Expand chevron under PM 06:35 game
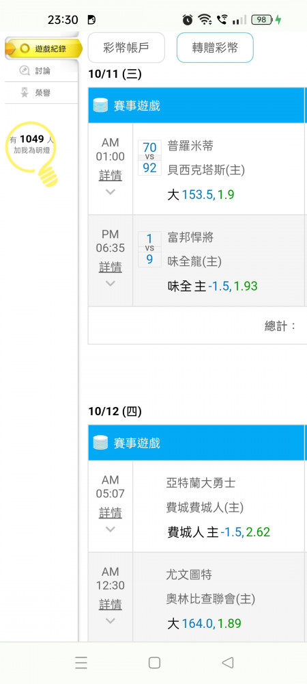Viewport: 307px width, 684px height. point(111,283)
